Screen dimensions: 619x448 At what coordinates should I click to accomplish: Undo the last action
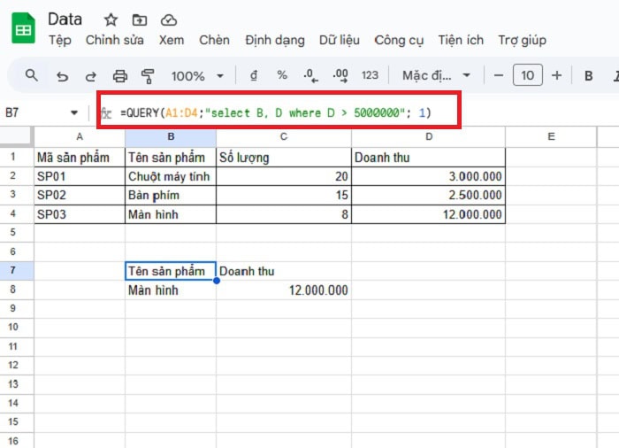(62, 76)
